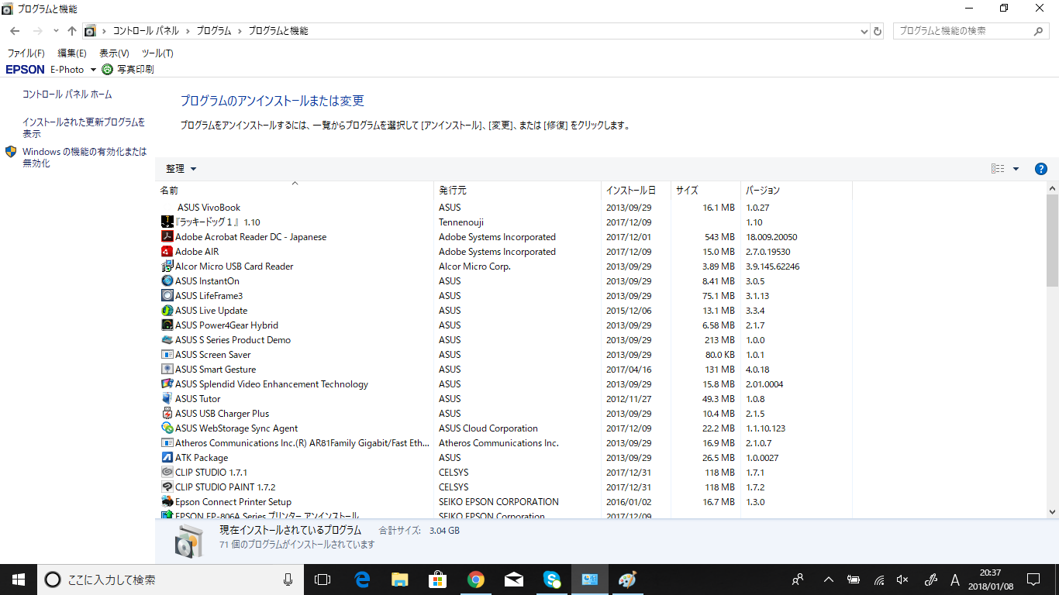The width and height of the screenshot is (1059, 595).
Task: Select the ASUS WebStorage Sync Agent icon
Action: [167, 428]
